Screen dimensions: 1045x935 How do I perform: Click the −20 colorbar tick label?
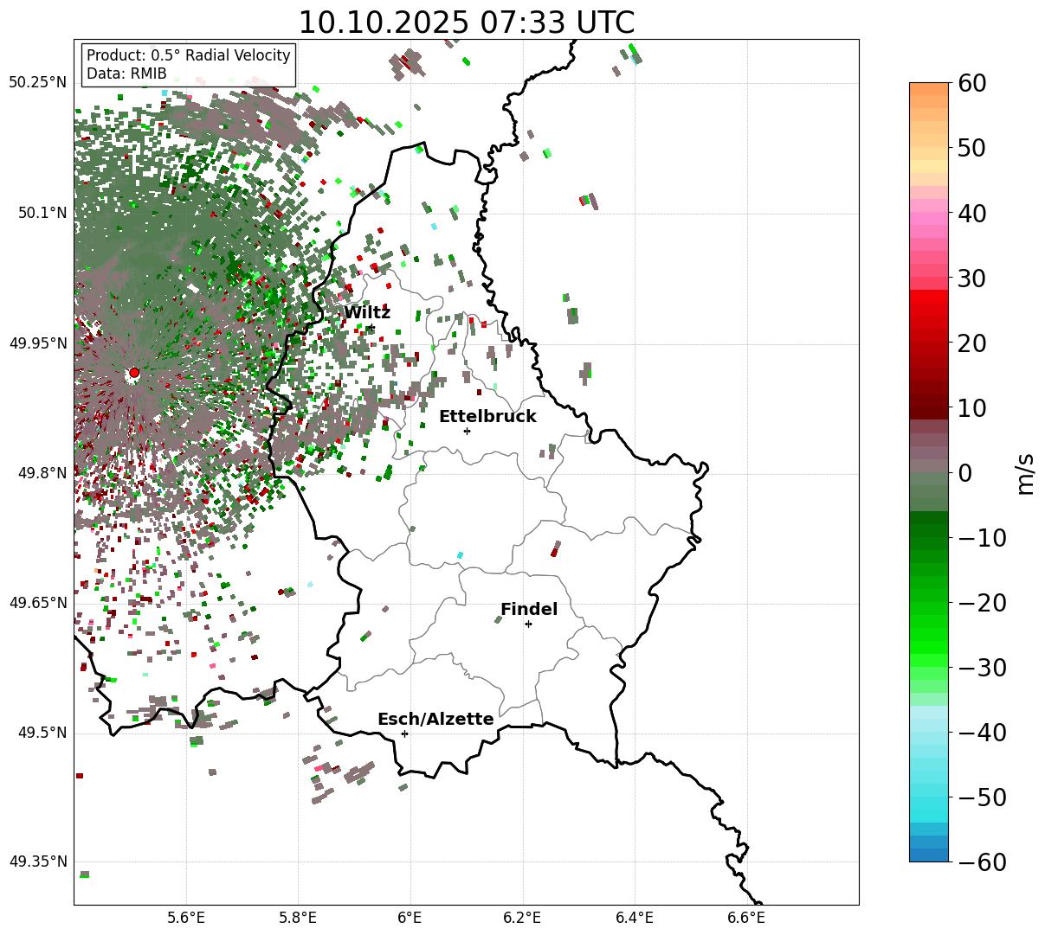982,603
